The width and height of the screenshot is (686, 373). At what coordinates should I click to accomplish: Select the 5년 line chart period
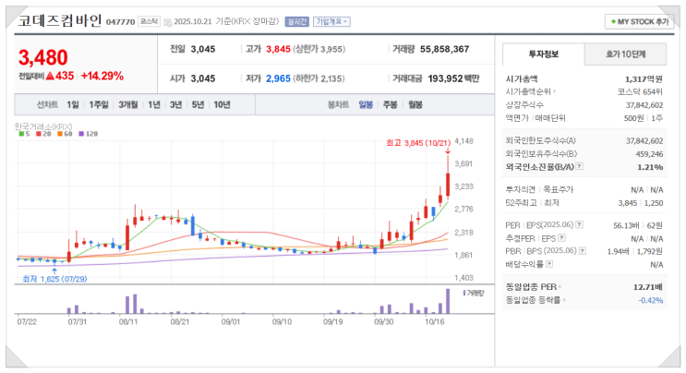[x=198, y=105]
